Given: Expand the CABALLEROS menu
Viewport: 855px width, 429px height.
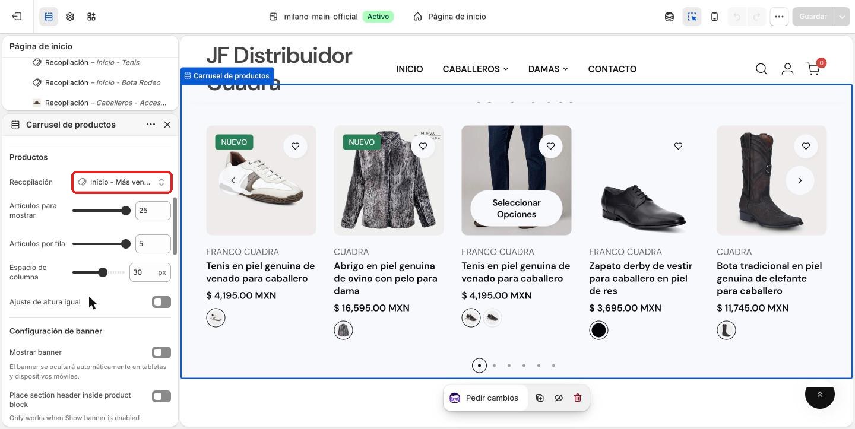Looking at the screenshot, I should coord(476,69).
